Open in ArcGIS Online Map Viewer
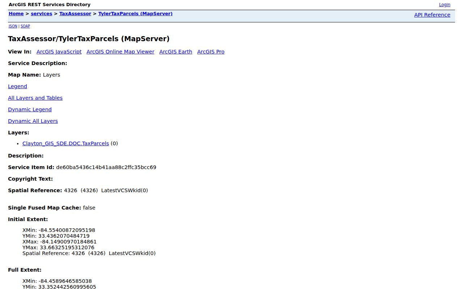This screenshot has height=289, width=463. (x=120, y=52)
